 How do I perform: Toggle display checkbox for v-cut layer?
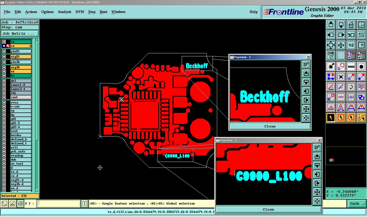[4, 107]
